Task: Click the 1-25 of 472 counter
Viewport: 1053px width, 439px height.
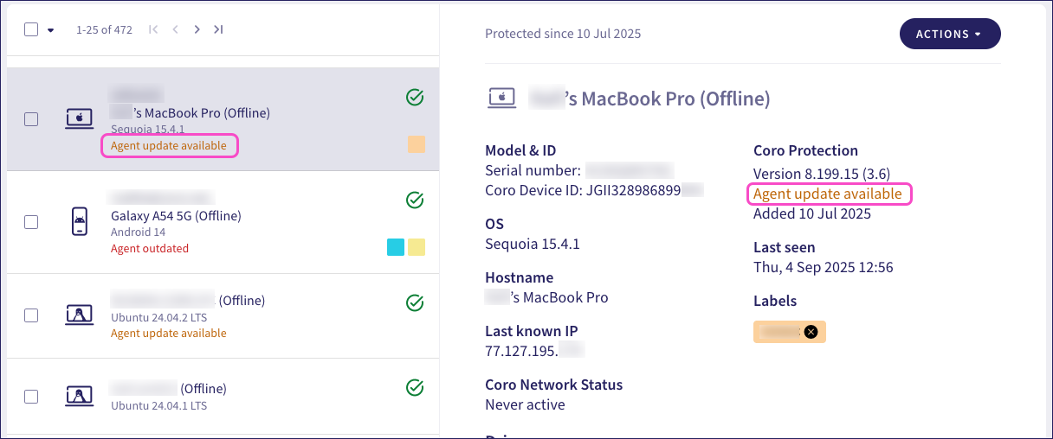Action: [x=104, y=29]
